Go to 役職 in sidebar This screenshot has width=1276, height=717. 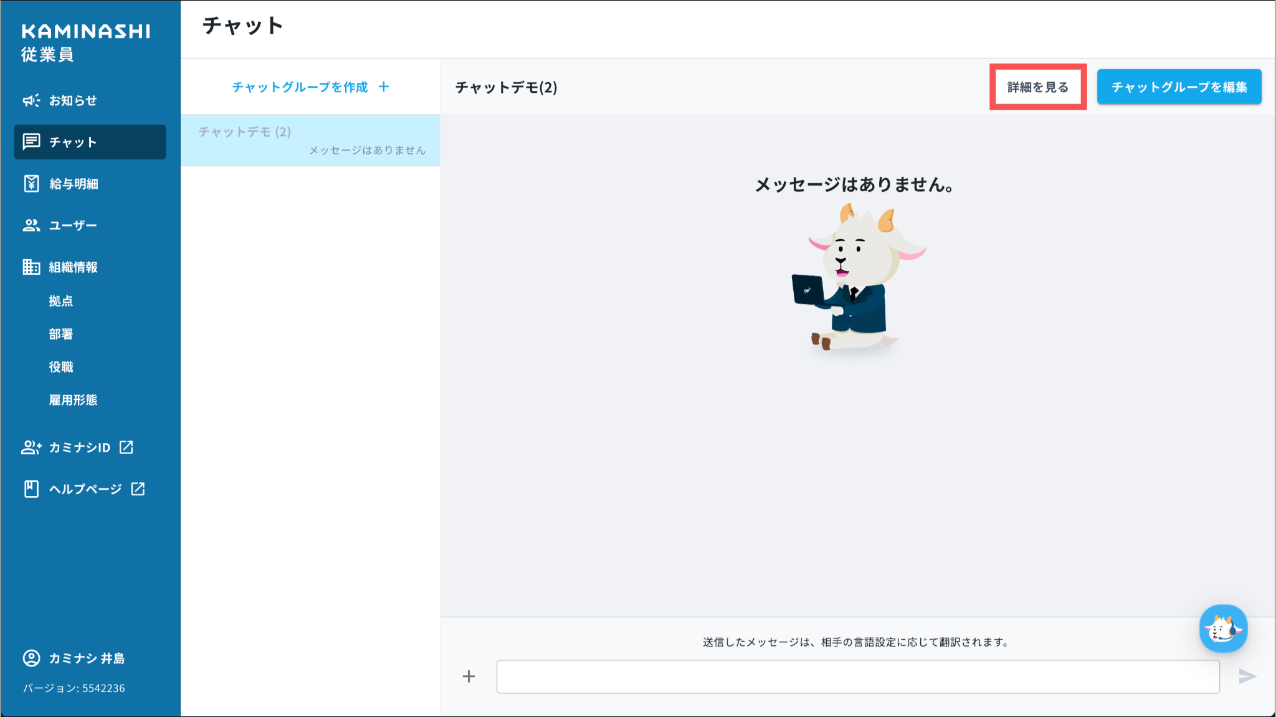61,367
